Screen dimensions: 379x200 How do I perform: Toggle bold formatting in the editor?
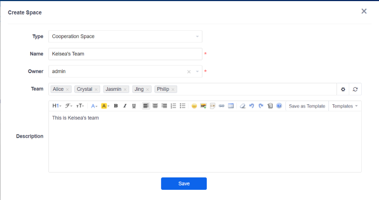click(x=116, y=106)
